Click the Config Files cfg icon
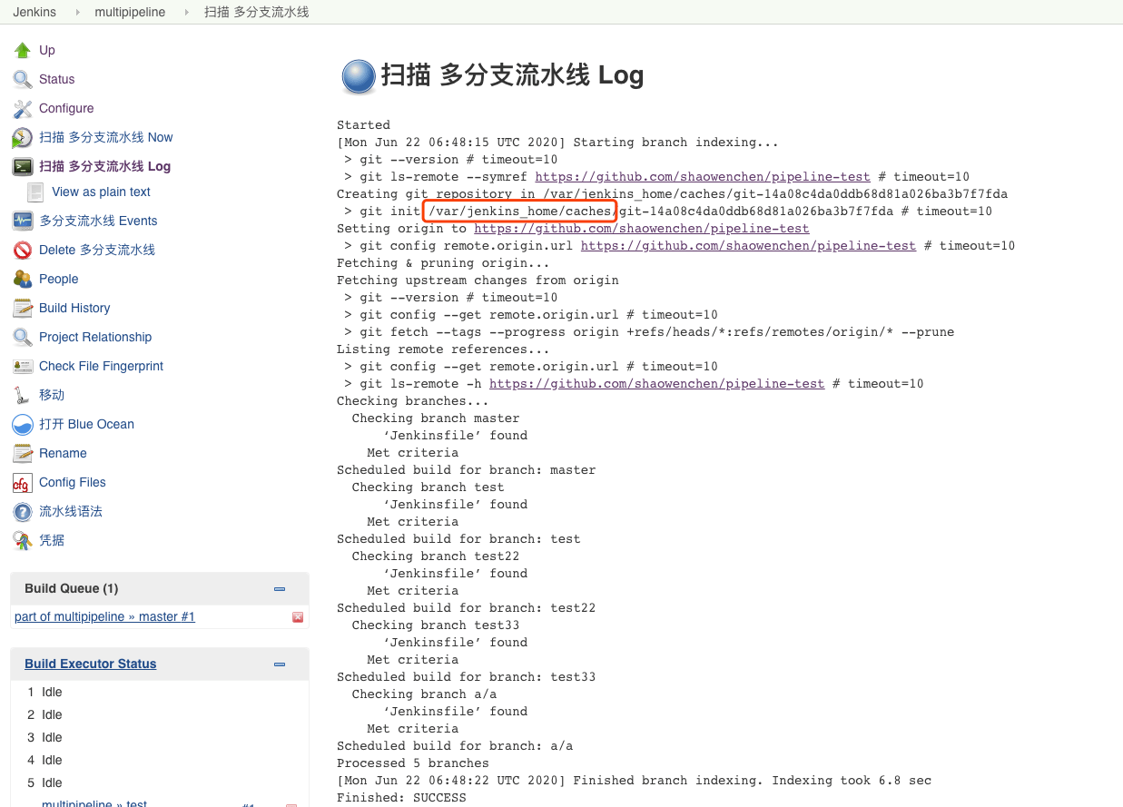This screenshot has height=807, width=1123. tap(23, 482)
